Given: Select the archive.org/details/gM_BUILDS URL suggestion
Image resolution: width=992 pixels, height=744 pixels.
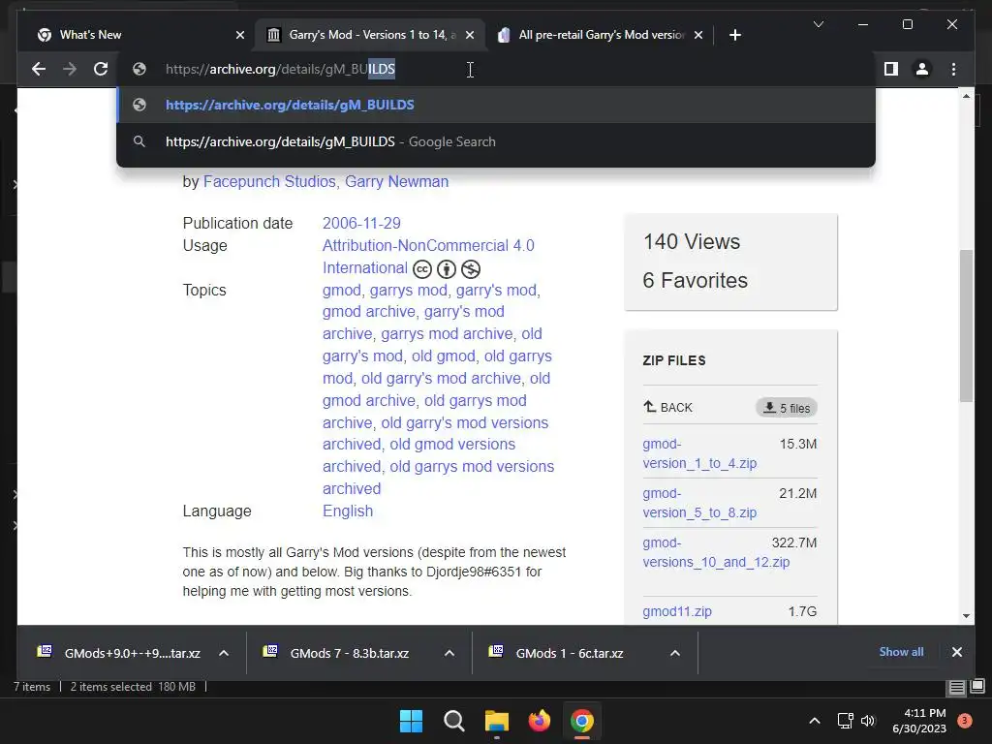Looking at the screenshot, I should (x=496, y=105).
